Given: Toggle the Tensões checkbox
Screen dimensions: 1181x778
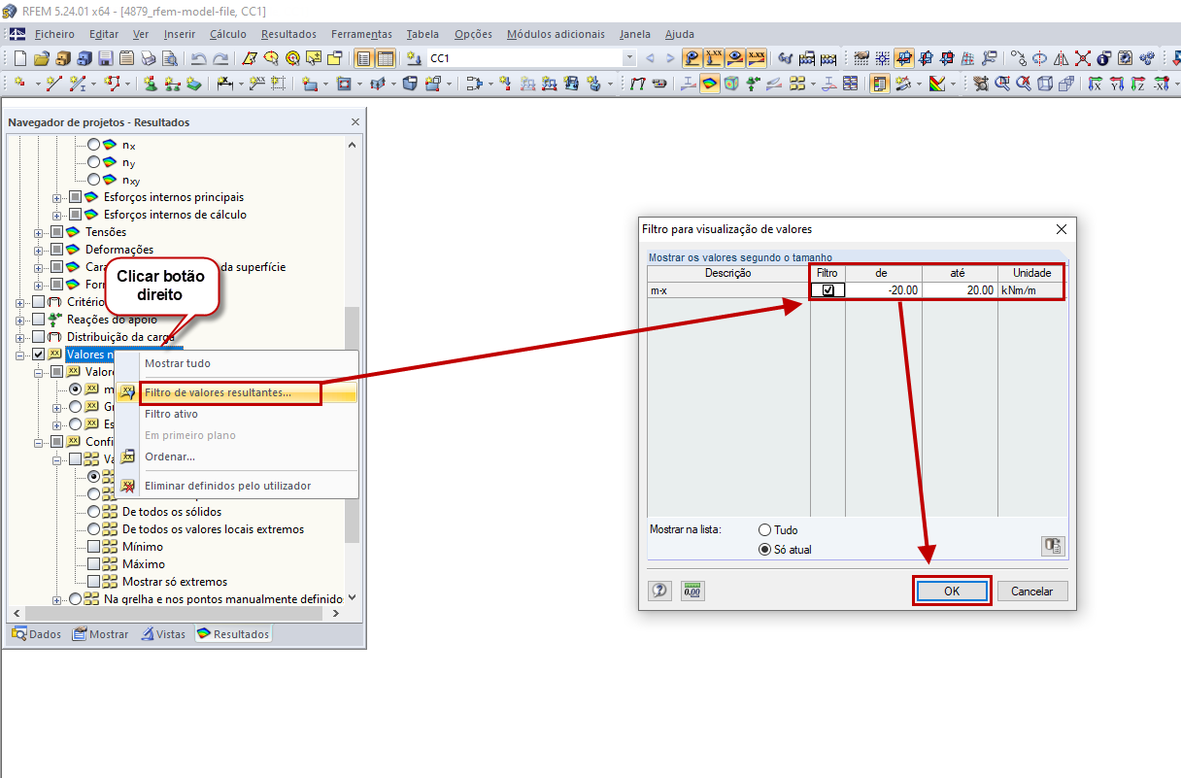Looking at the screenshot, I should pyautogui.click(x=56, y=232).
